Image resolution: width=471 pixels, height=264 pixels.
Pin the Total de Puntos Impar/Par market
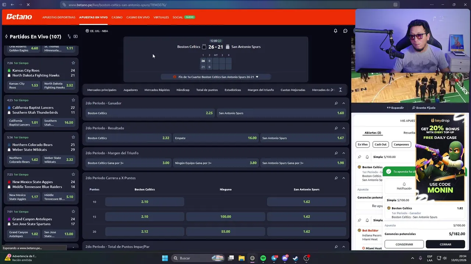[336, 247]
